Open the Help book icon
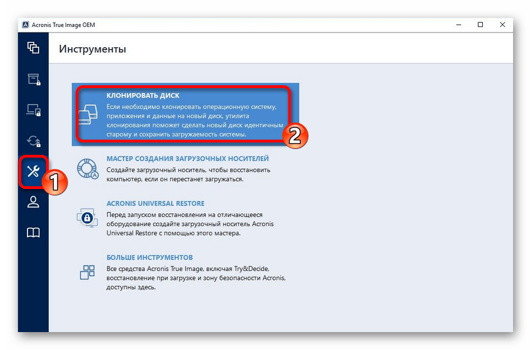Image resolution: width=531 pixels, height=350 pixels. (33, 232)
